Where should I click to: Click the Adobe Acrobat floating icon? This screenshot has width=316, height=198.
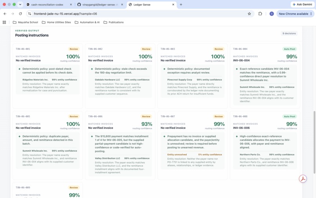[x=303, y=179]
